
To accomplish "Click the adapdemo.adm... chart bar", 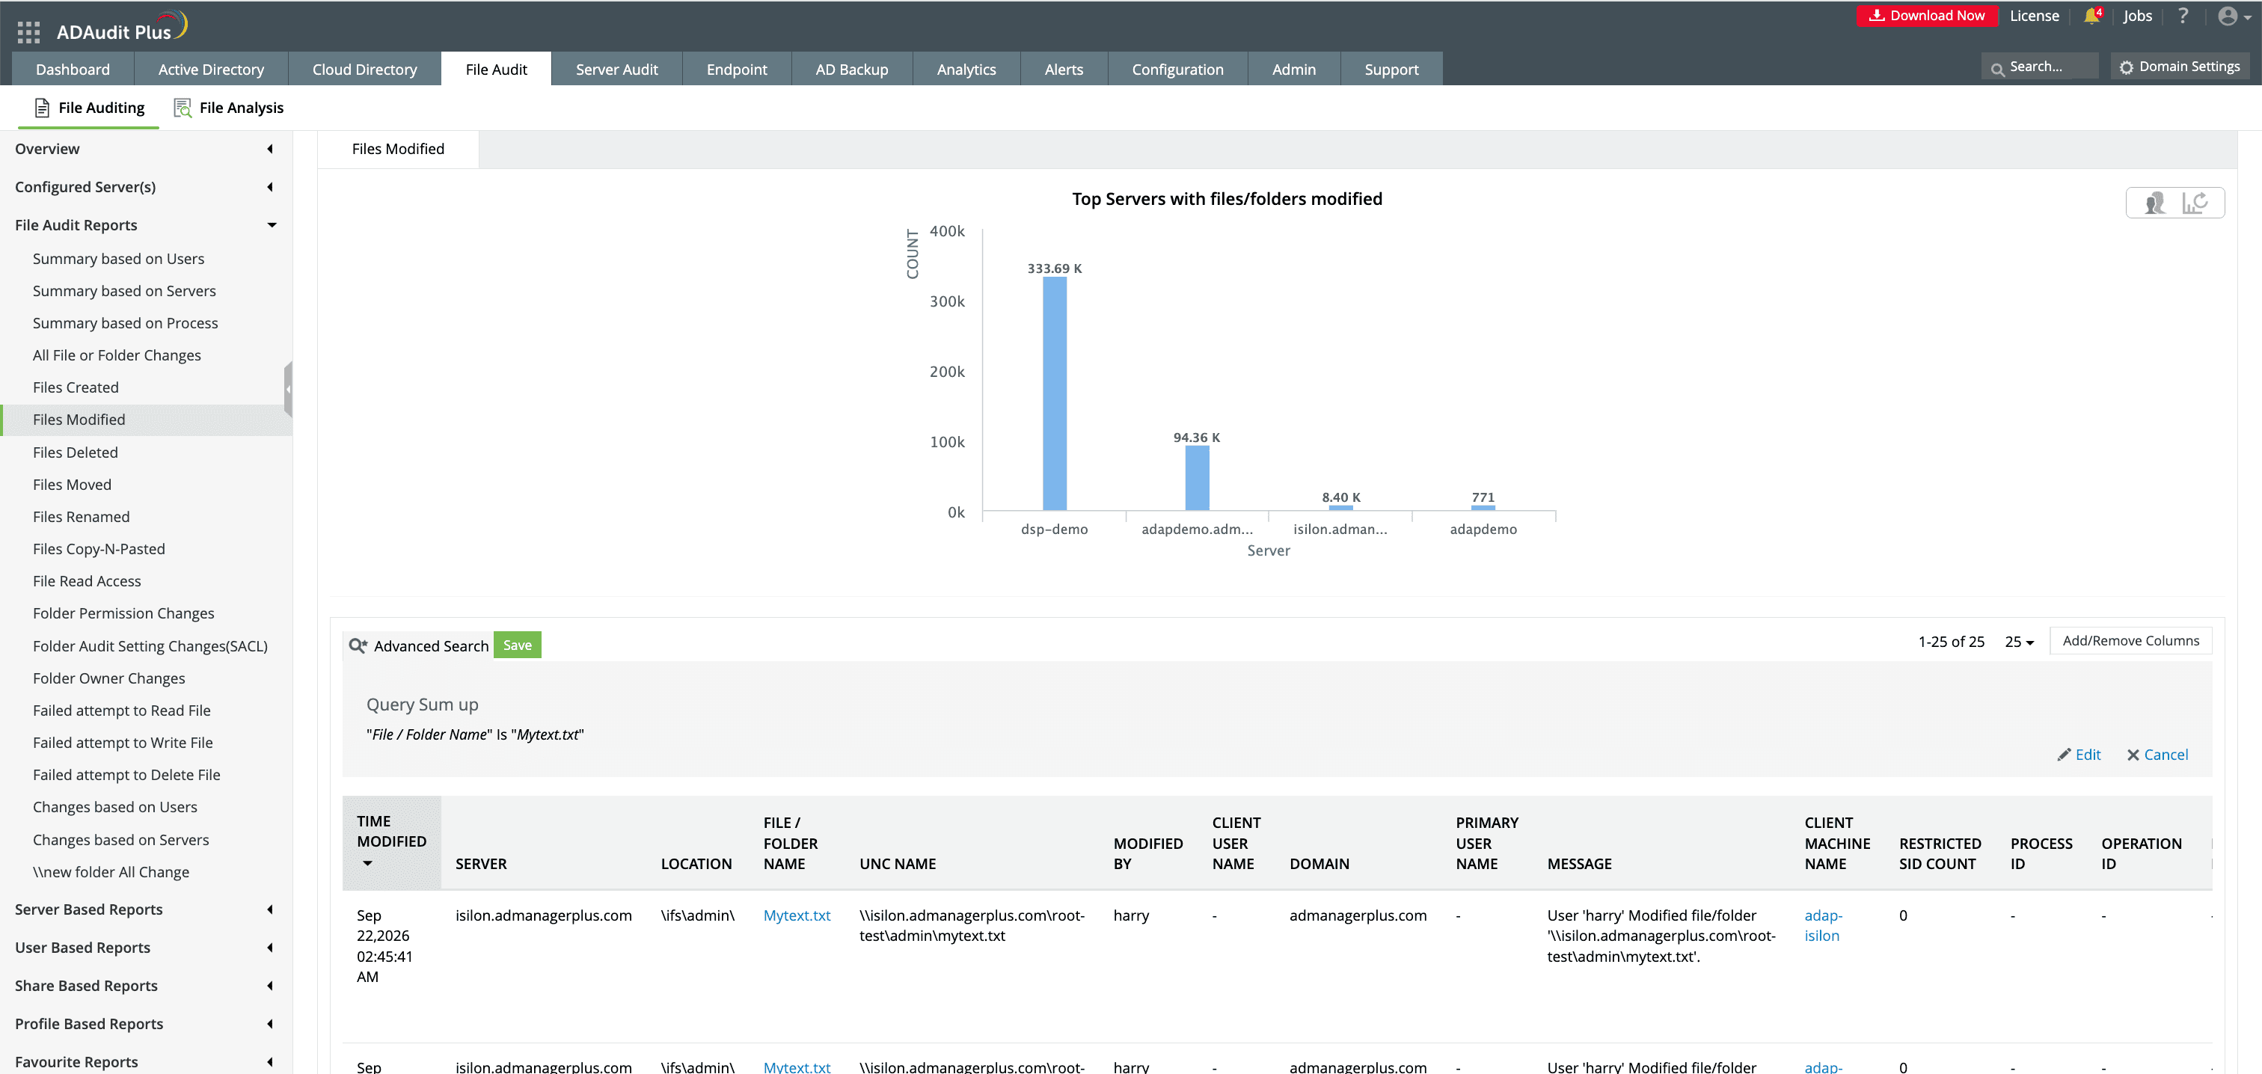I will 1197,478.
